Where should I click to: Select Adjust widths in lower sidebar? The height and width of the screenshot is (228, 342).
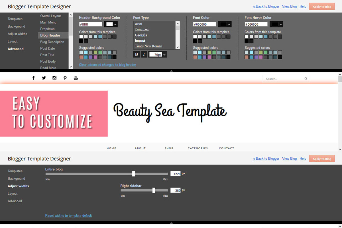click(x=18, y=186)
